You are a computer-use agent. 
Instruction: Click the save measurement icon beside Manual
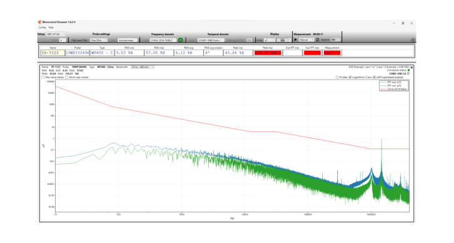click(317, 39)
